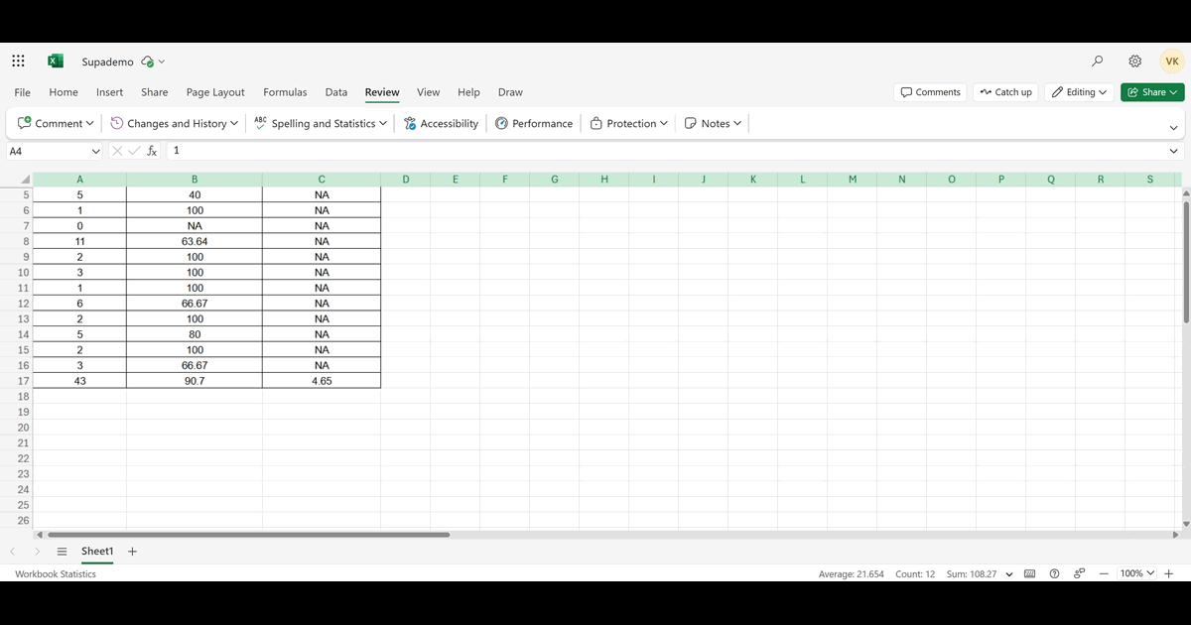The width and height of the screenshot is (1191, 625).
Task: Select the cell containing 90.7
Action: pos(195,381)
